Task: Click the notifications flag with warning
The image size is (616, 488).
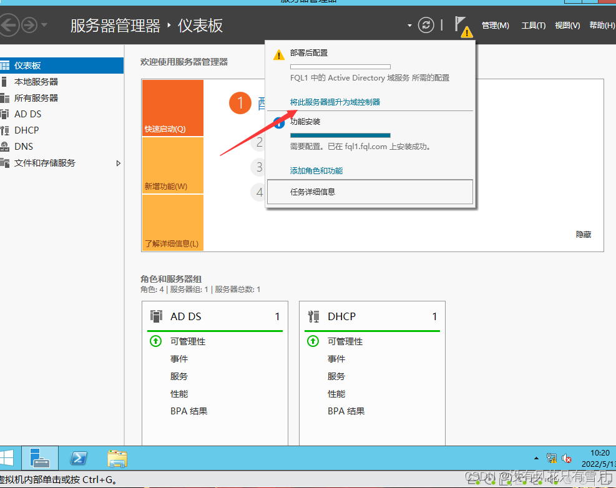Action: click(463, 27)
